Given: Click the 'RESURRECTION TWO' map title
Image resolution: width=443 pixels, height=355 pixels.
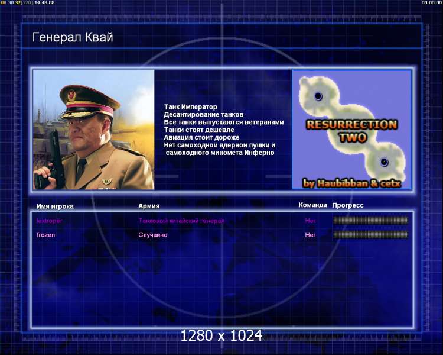Looking at the screenshot, I should 352,131.
